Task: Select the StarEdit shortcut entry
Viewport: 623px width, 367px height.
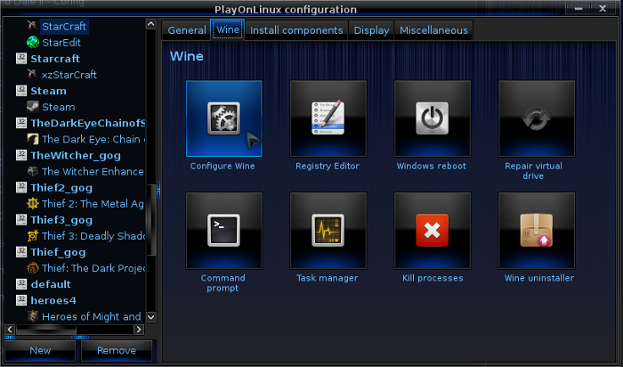Action: 61,42
